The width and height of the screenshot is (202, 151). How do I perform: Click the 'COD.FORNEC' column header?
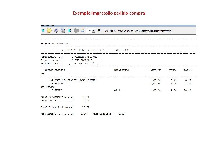121,70
